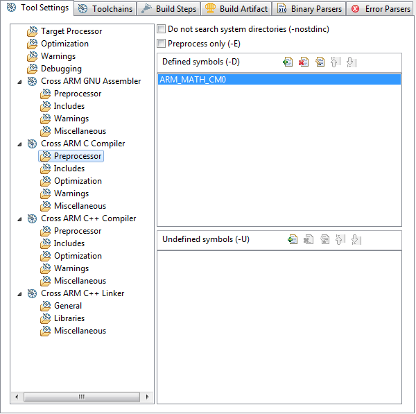Move undefined symbol down

[x=356, y=240]
